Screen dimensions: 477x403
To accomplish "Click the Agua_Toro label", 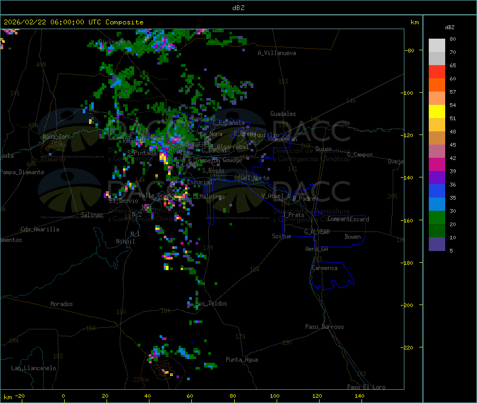I will [x=57, y=137].
